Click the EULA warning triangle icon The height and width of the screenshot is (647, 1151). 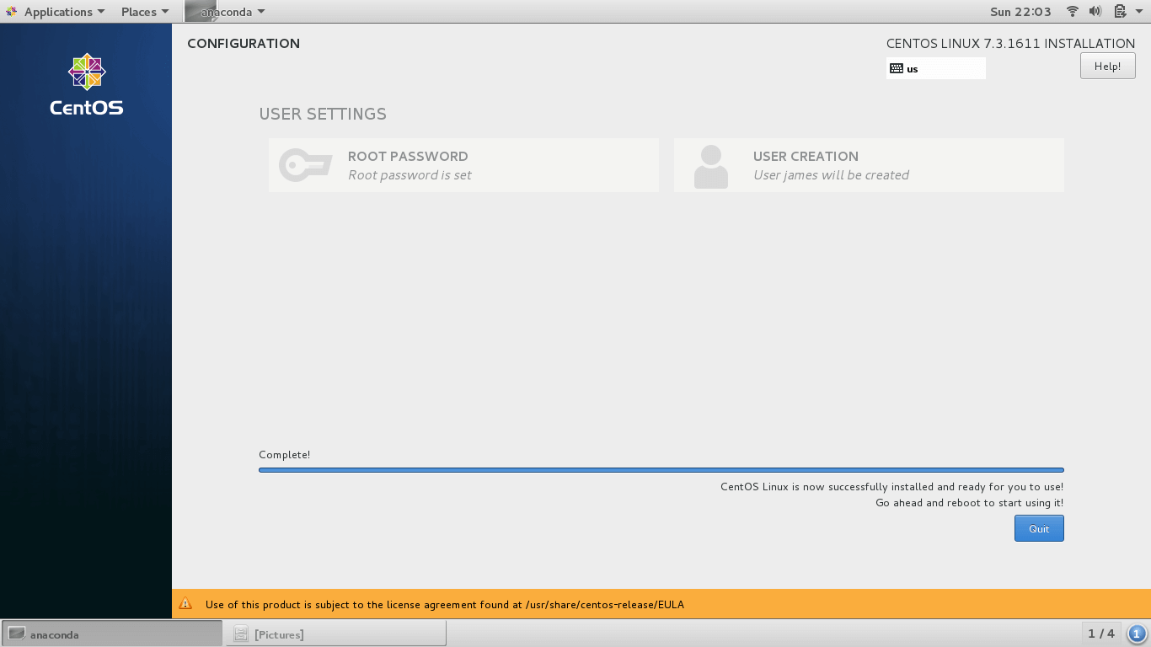(186, 604)
